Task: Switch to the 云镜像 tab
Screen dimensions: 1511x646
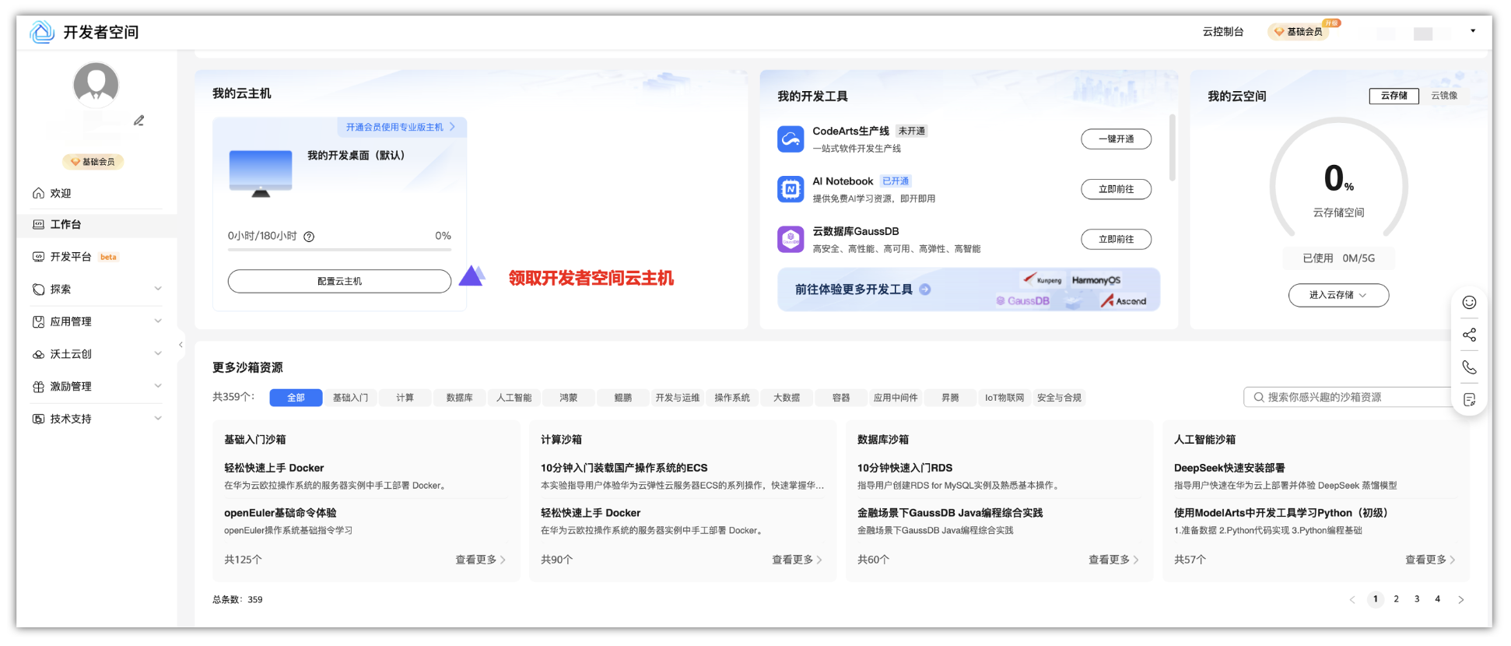Action: 1444,96
